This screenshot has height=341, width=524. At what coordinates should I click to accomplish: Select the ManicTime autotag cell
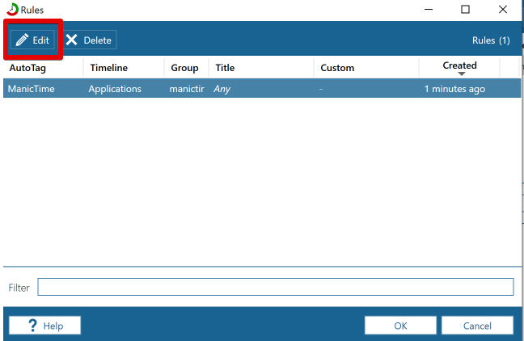click(x=31, y=89)
